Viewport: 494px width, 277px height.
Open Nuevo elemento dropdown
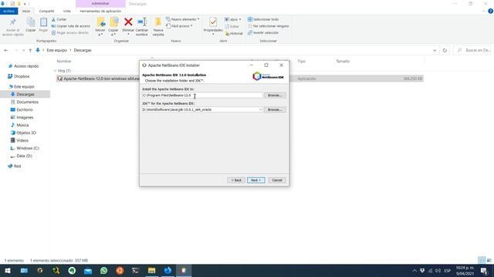click(183, 19)
